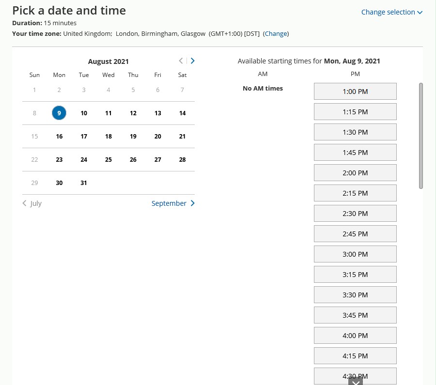Choose the 4:15 PM time slot
Viewport: 436px width, 385px height.
[x=355, y=356]
